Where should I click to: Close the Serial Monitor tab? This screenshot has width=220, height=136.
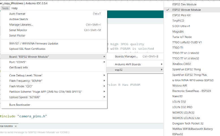click(16, 126)
